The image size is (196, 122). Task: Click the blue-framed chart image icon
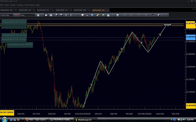tap(118, 15)
